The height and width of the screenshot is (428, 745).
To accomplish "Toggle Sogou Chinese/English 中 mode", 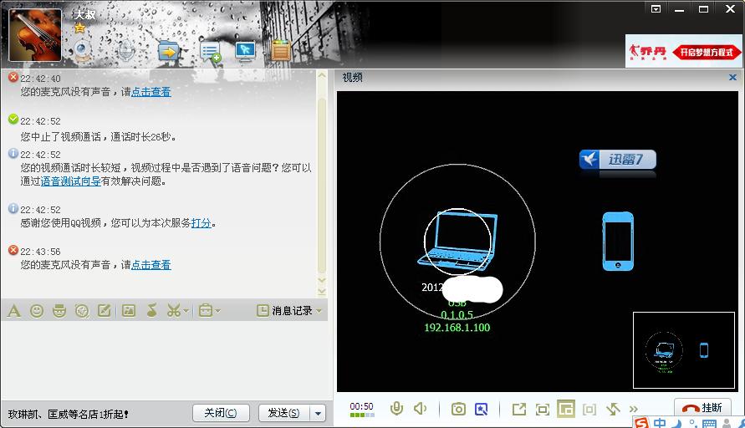I will pos(660,423).
